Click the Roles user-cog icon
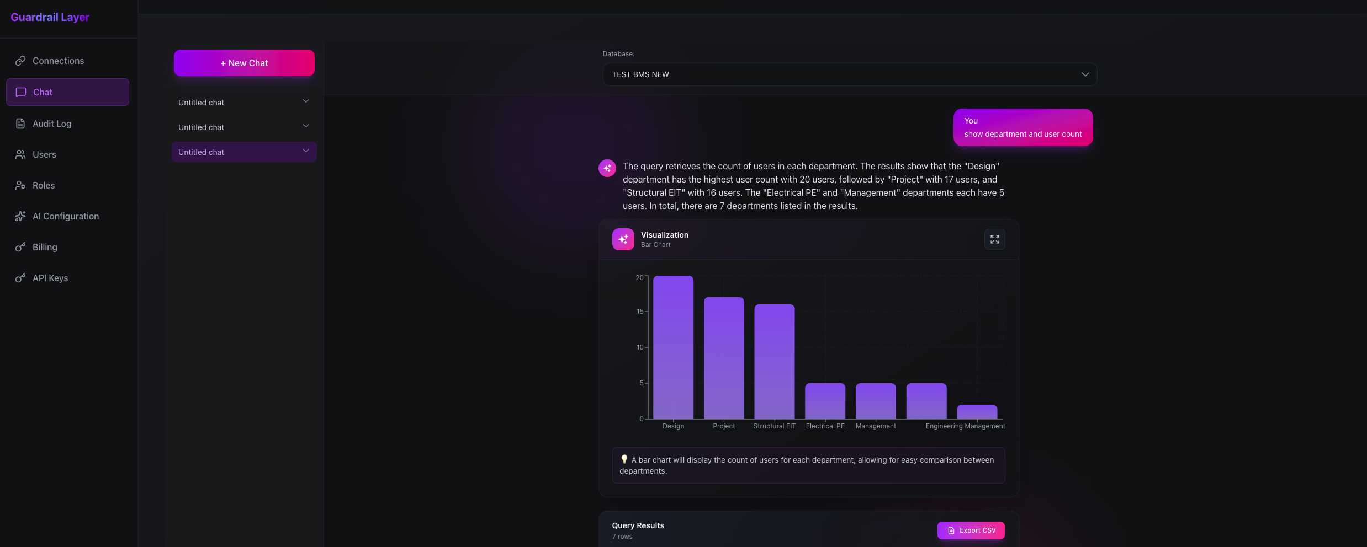This screenshot has width=1367, height=547. (20, 185)
